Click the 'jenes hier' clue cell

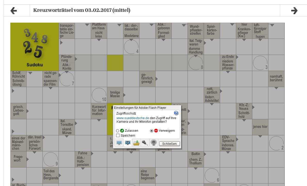(260, 127)
